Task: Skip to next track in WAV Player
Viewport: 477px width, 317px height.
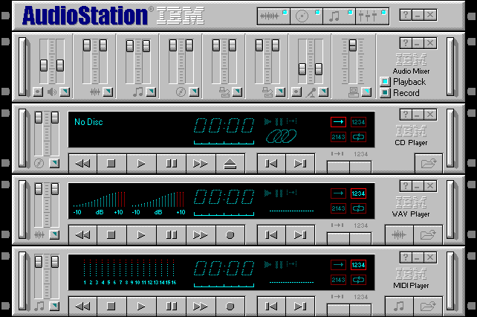Action: point(300,234)
